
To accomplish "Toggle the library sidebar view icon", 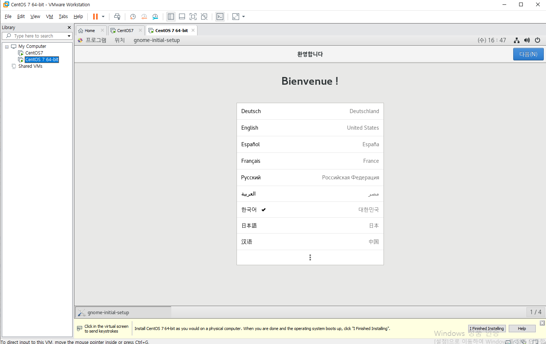I will [171, 17].
